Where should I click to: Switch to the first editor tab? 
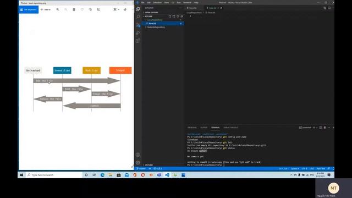[x=194, y=8]
